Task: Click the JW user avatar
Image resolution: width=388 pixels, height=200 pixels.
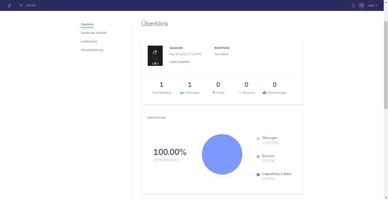Action: pos(362,5)
